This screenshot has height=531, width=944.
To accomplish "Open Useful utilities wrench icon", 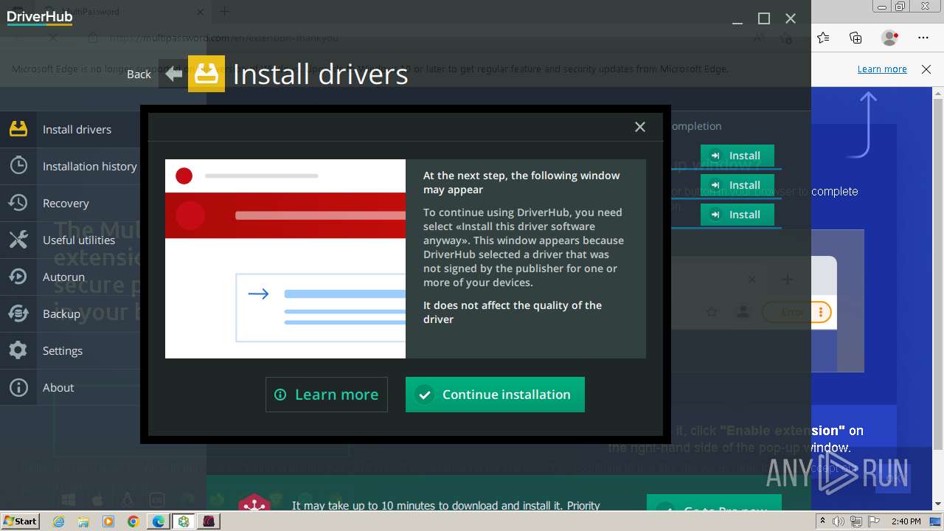I will point(18,240).
